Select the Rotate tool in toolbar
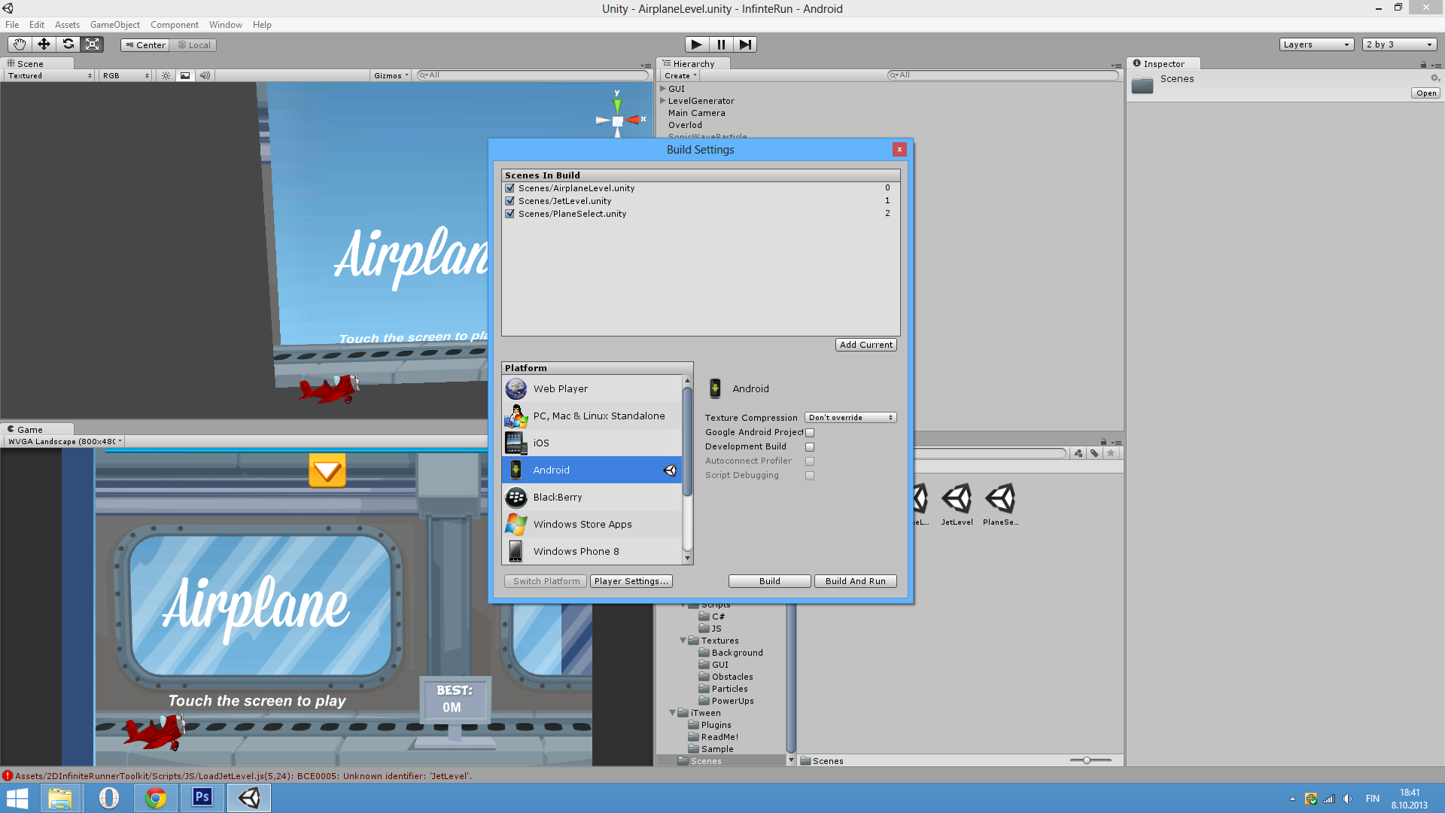 (68, 44)
